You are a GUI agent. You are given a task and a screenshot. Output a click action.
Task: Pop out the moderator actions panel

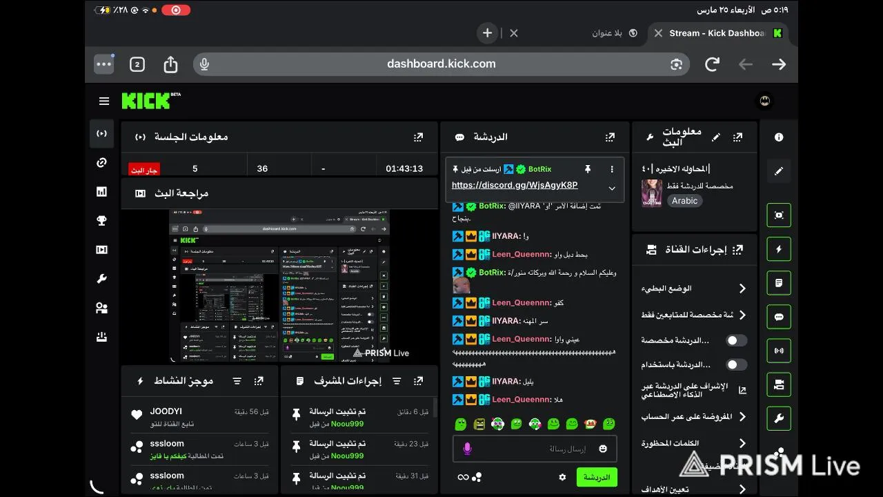[418, 381]
